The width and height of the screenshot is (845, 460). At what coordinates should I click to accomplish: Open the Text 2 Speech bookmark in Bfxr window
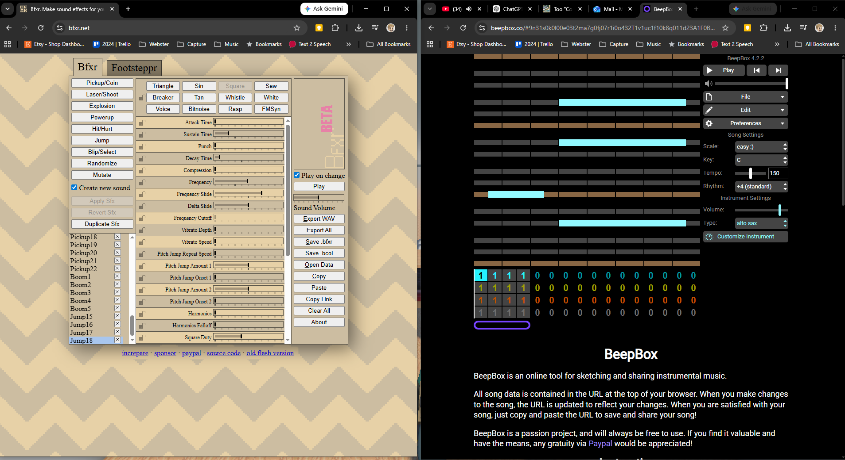click(310, 44)
